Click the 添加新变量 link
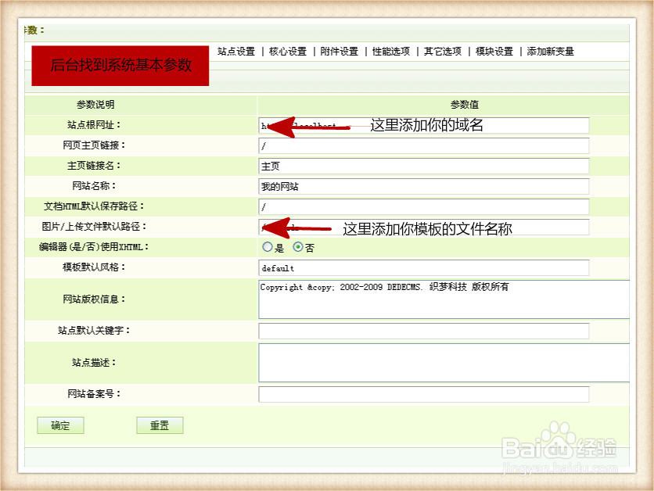Image resolution: width=654 pixels, height=491 pixels. tap(551, 52)
